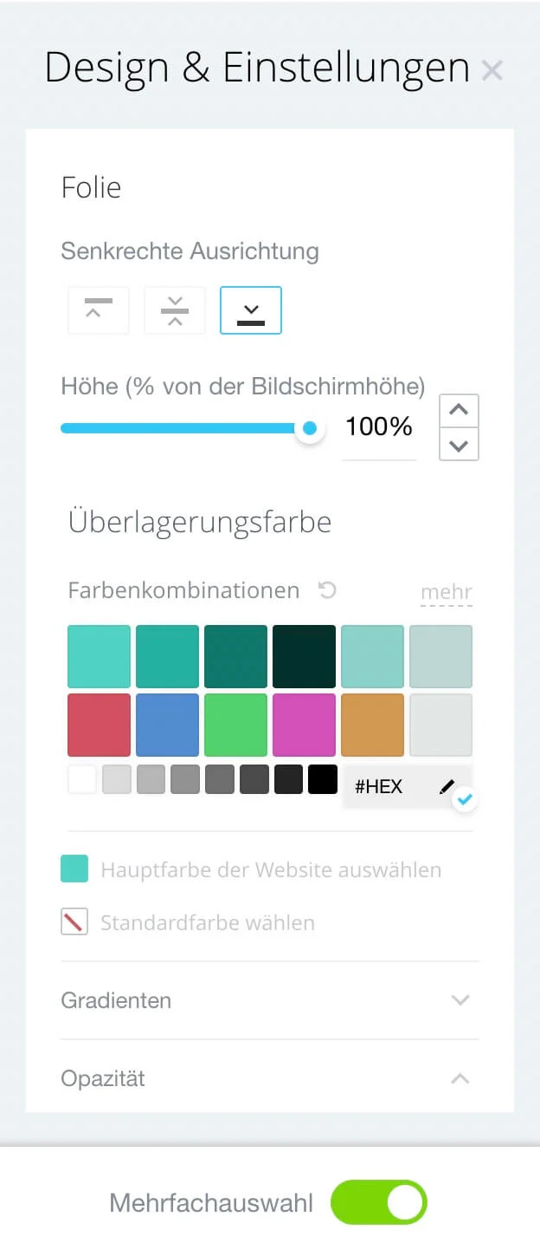Image resolution: width=540 pixels, height=1256 pixels.
Task: Pick the pale aqua swatch
Action: pyautogui.click(x=372, y=656)
